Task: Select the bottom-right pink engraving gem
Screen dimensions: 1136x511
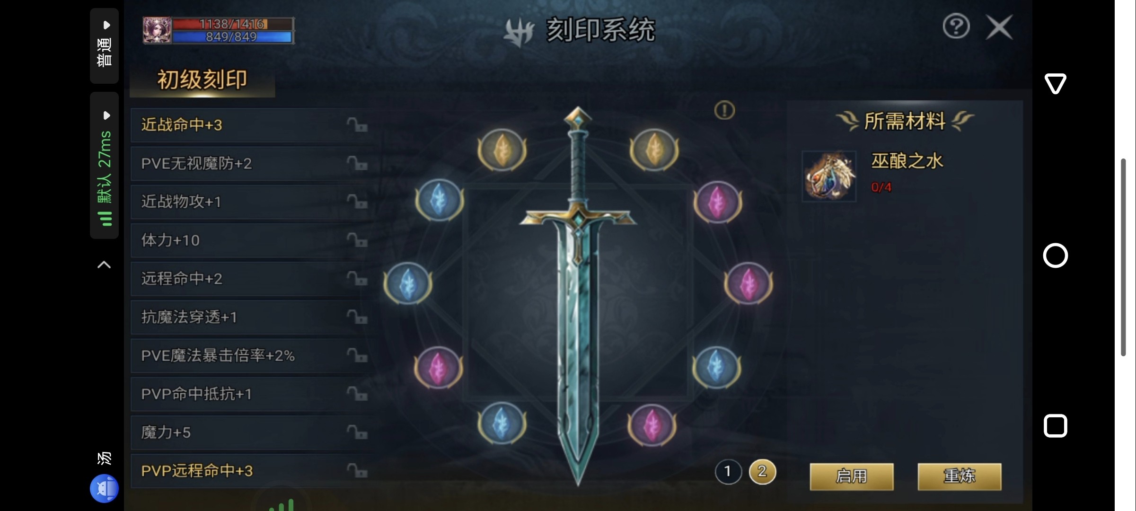Action: [652, 425]
